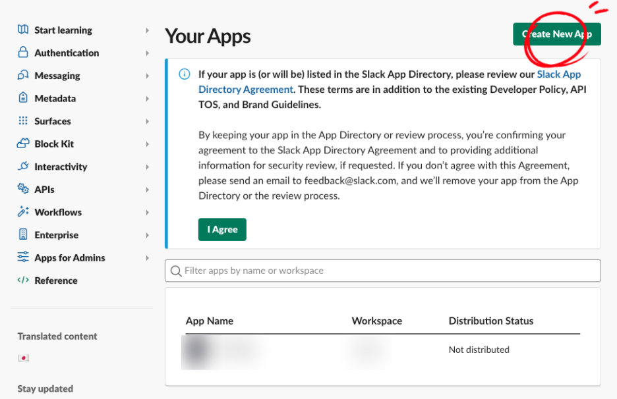The height and width of the screenshot is (399, 617).
Task: Open Start learning menu item
Action: [63, 30]
